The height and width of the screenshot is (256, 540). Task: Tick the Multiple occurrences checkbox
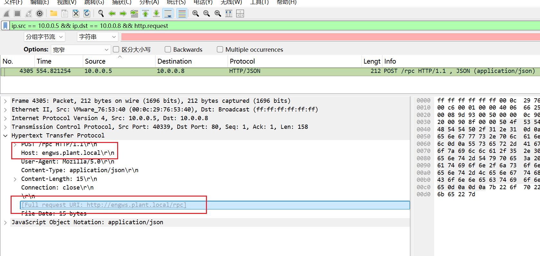pos(220,49)
